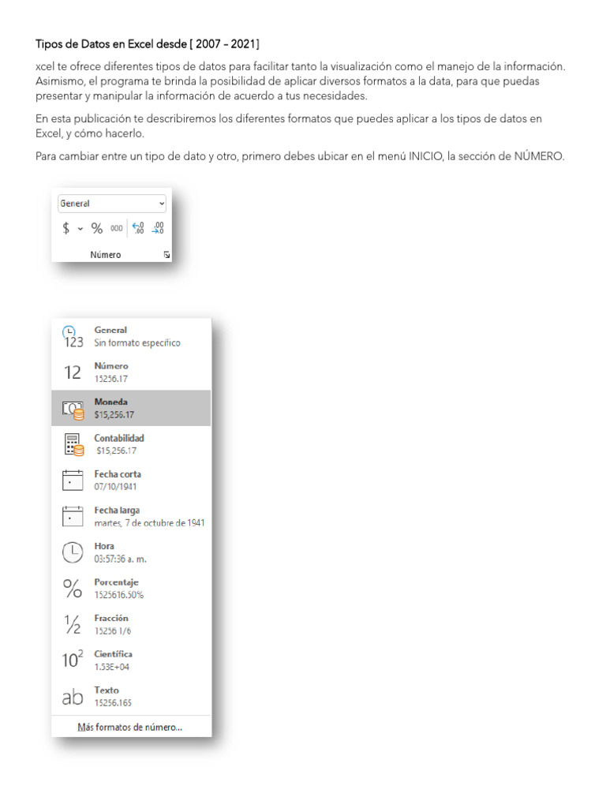606x808 pixels.
Task: Click the Moneda banknote coins icon
Action: pos(73,410)
